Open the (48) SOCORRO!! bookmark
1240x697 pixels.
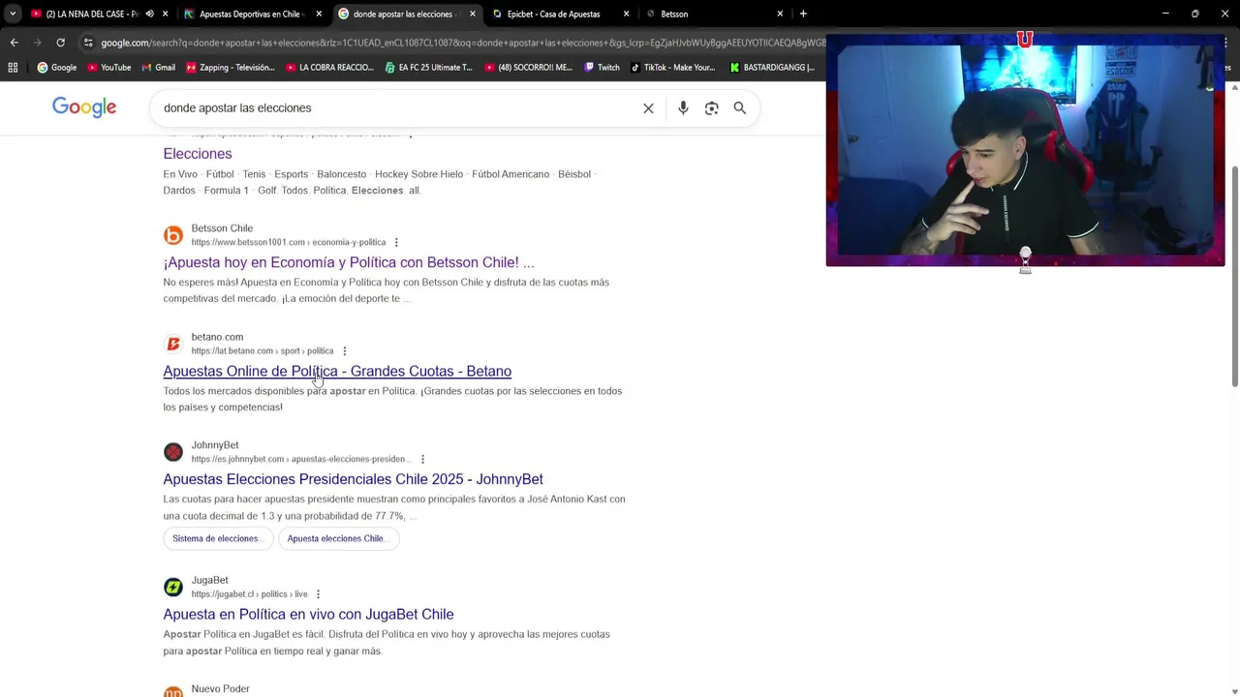tap(528, 67)
